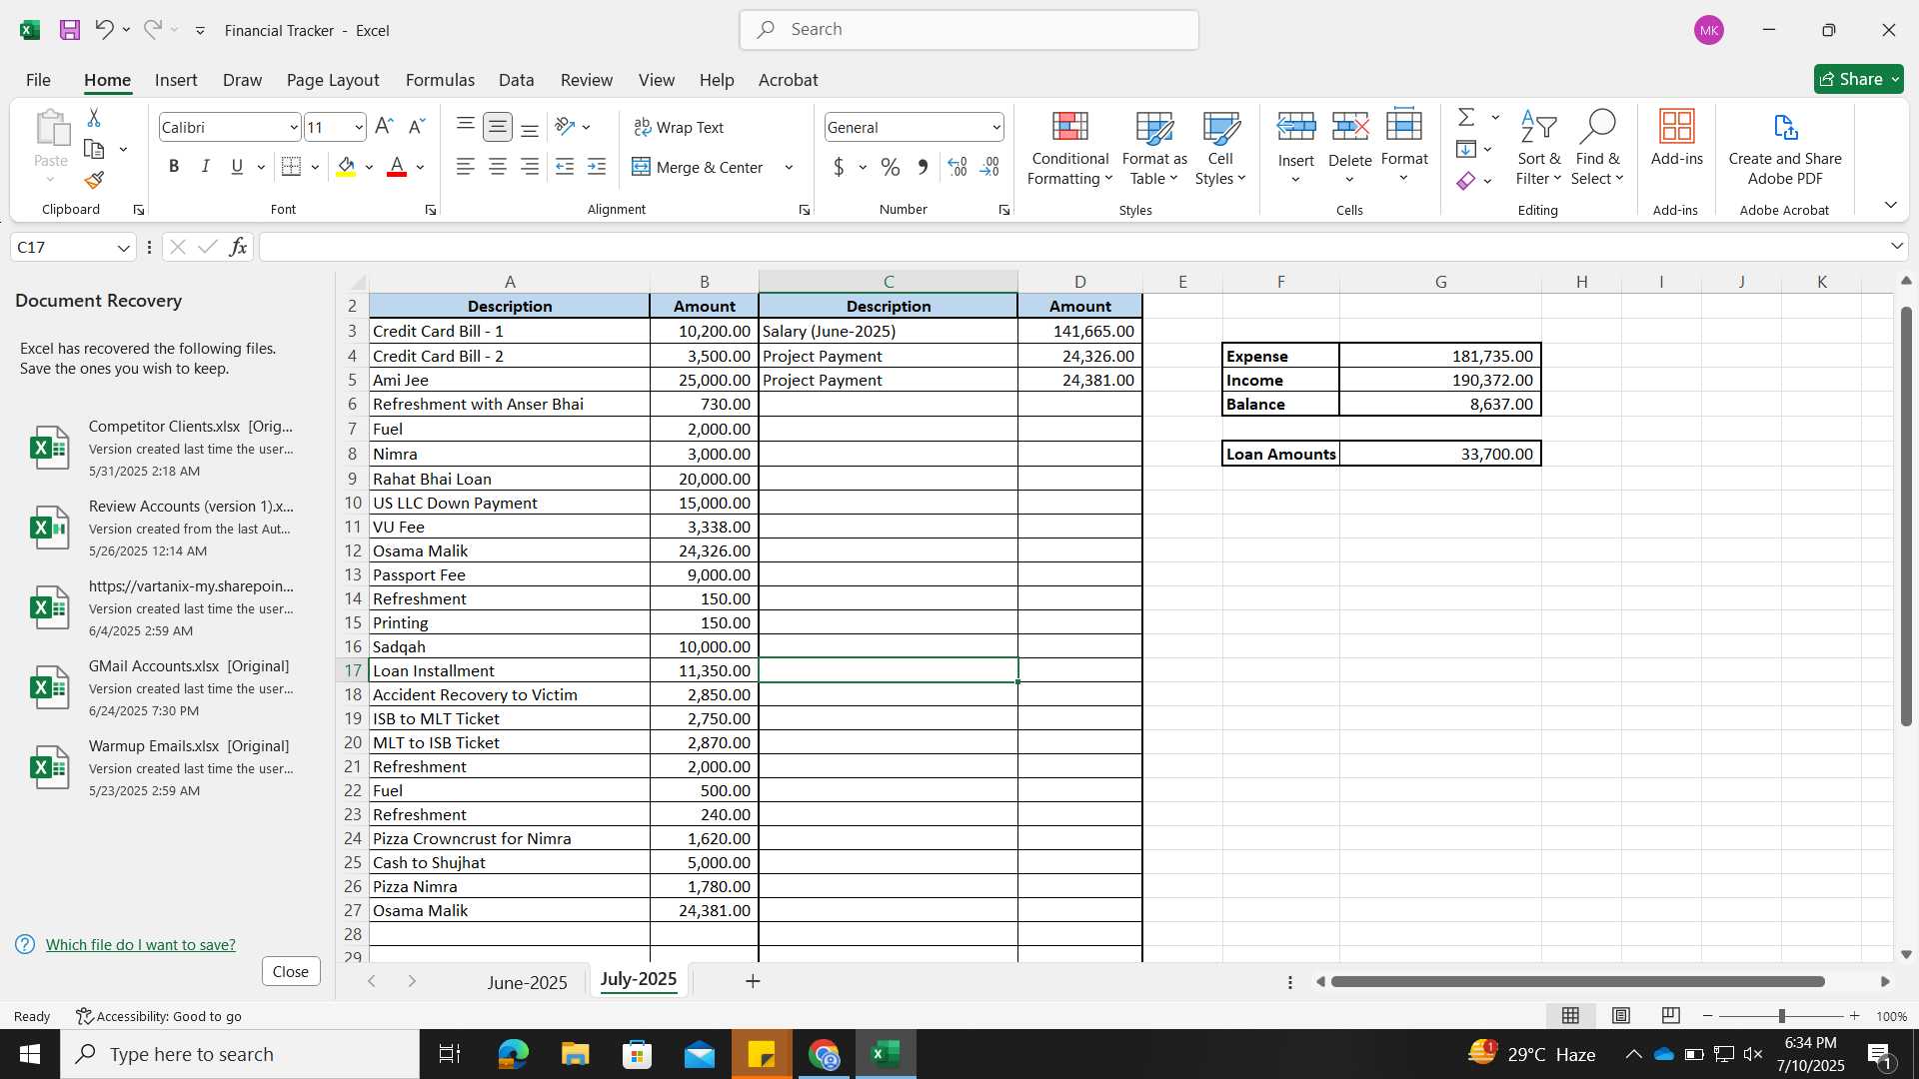Click the Format Painter brush icon
The width and height of the screenshot is (1919, 1079).
94,180
